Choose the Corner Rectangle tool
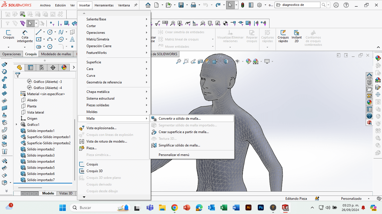The image size is (382, 214). tap(39, 39)
